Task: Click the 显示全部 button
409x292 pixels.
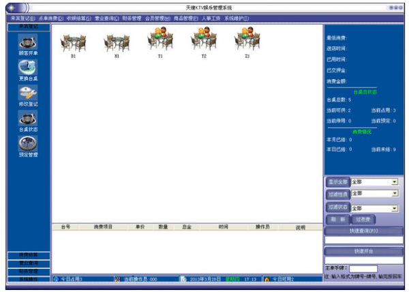Action: point(338,182)
